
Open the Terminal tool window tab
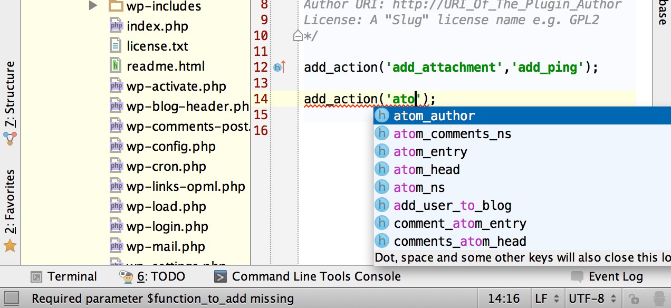pos(64,277)
